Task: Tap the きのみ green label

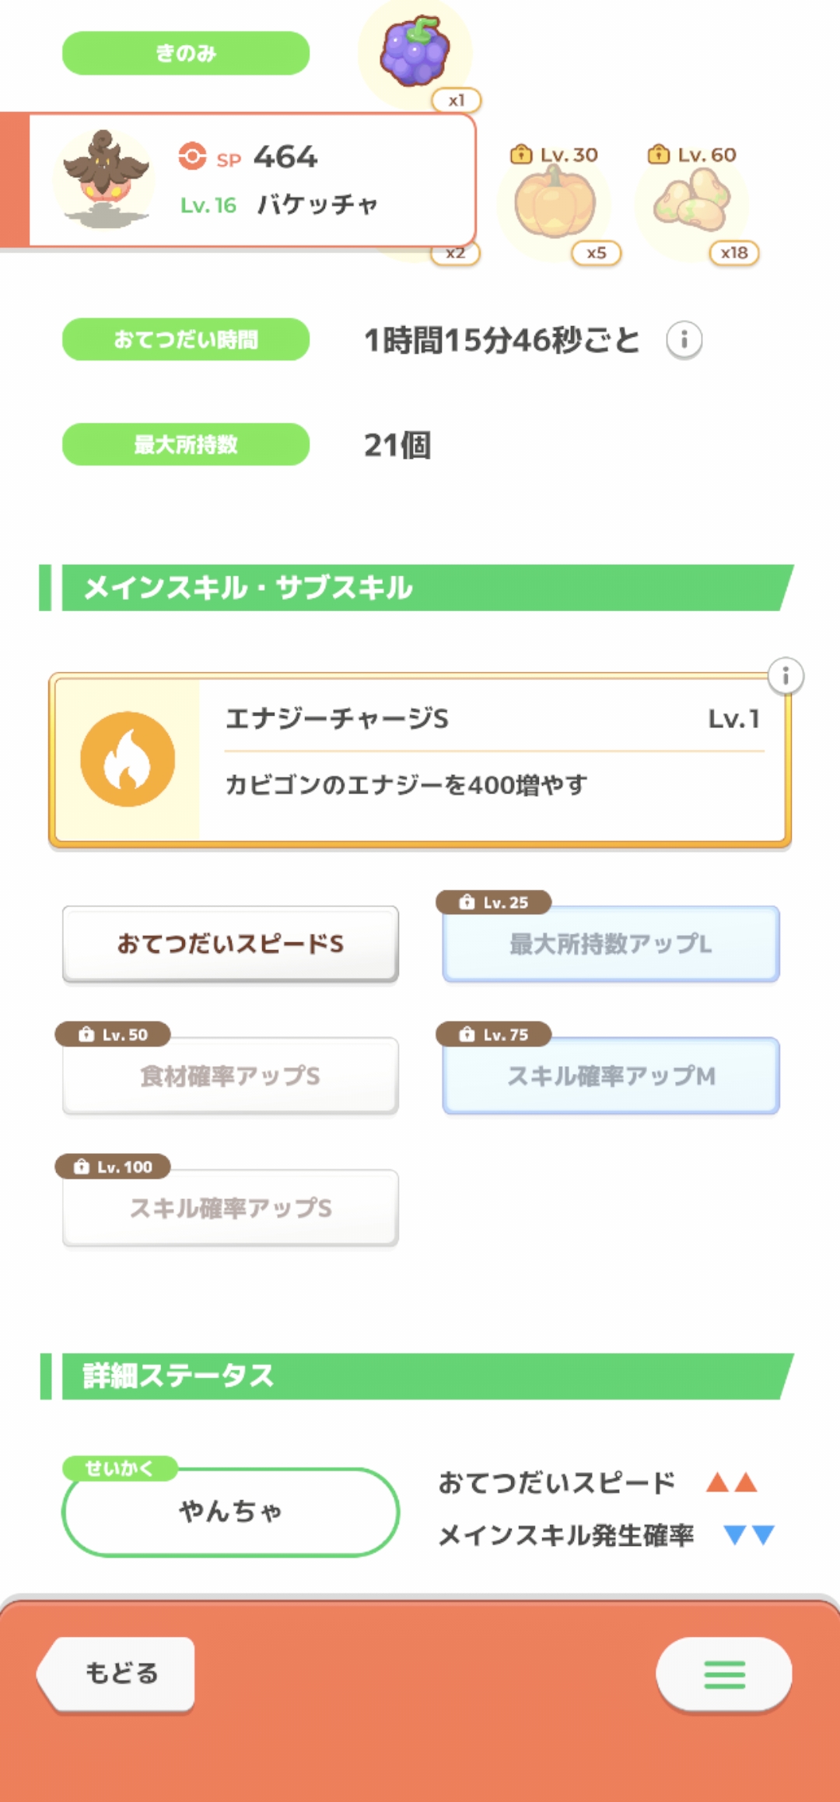Action: point(186,53)
